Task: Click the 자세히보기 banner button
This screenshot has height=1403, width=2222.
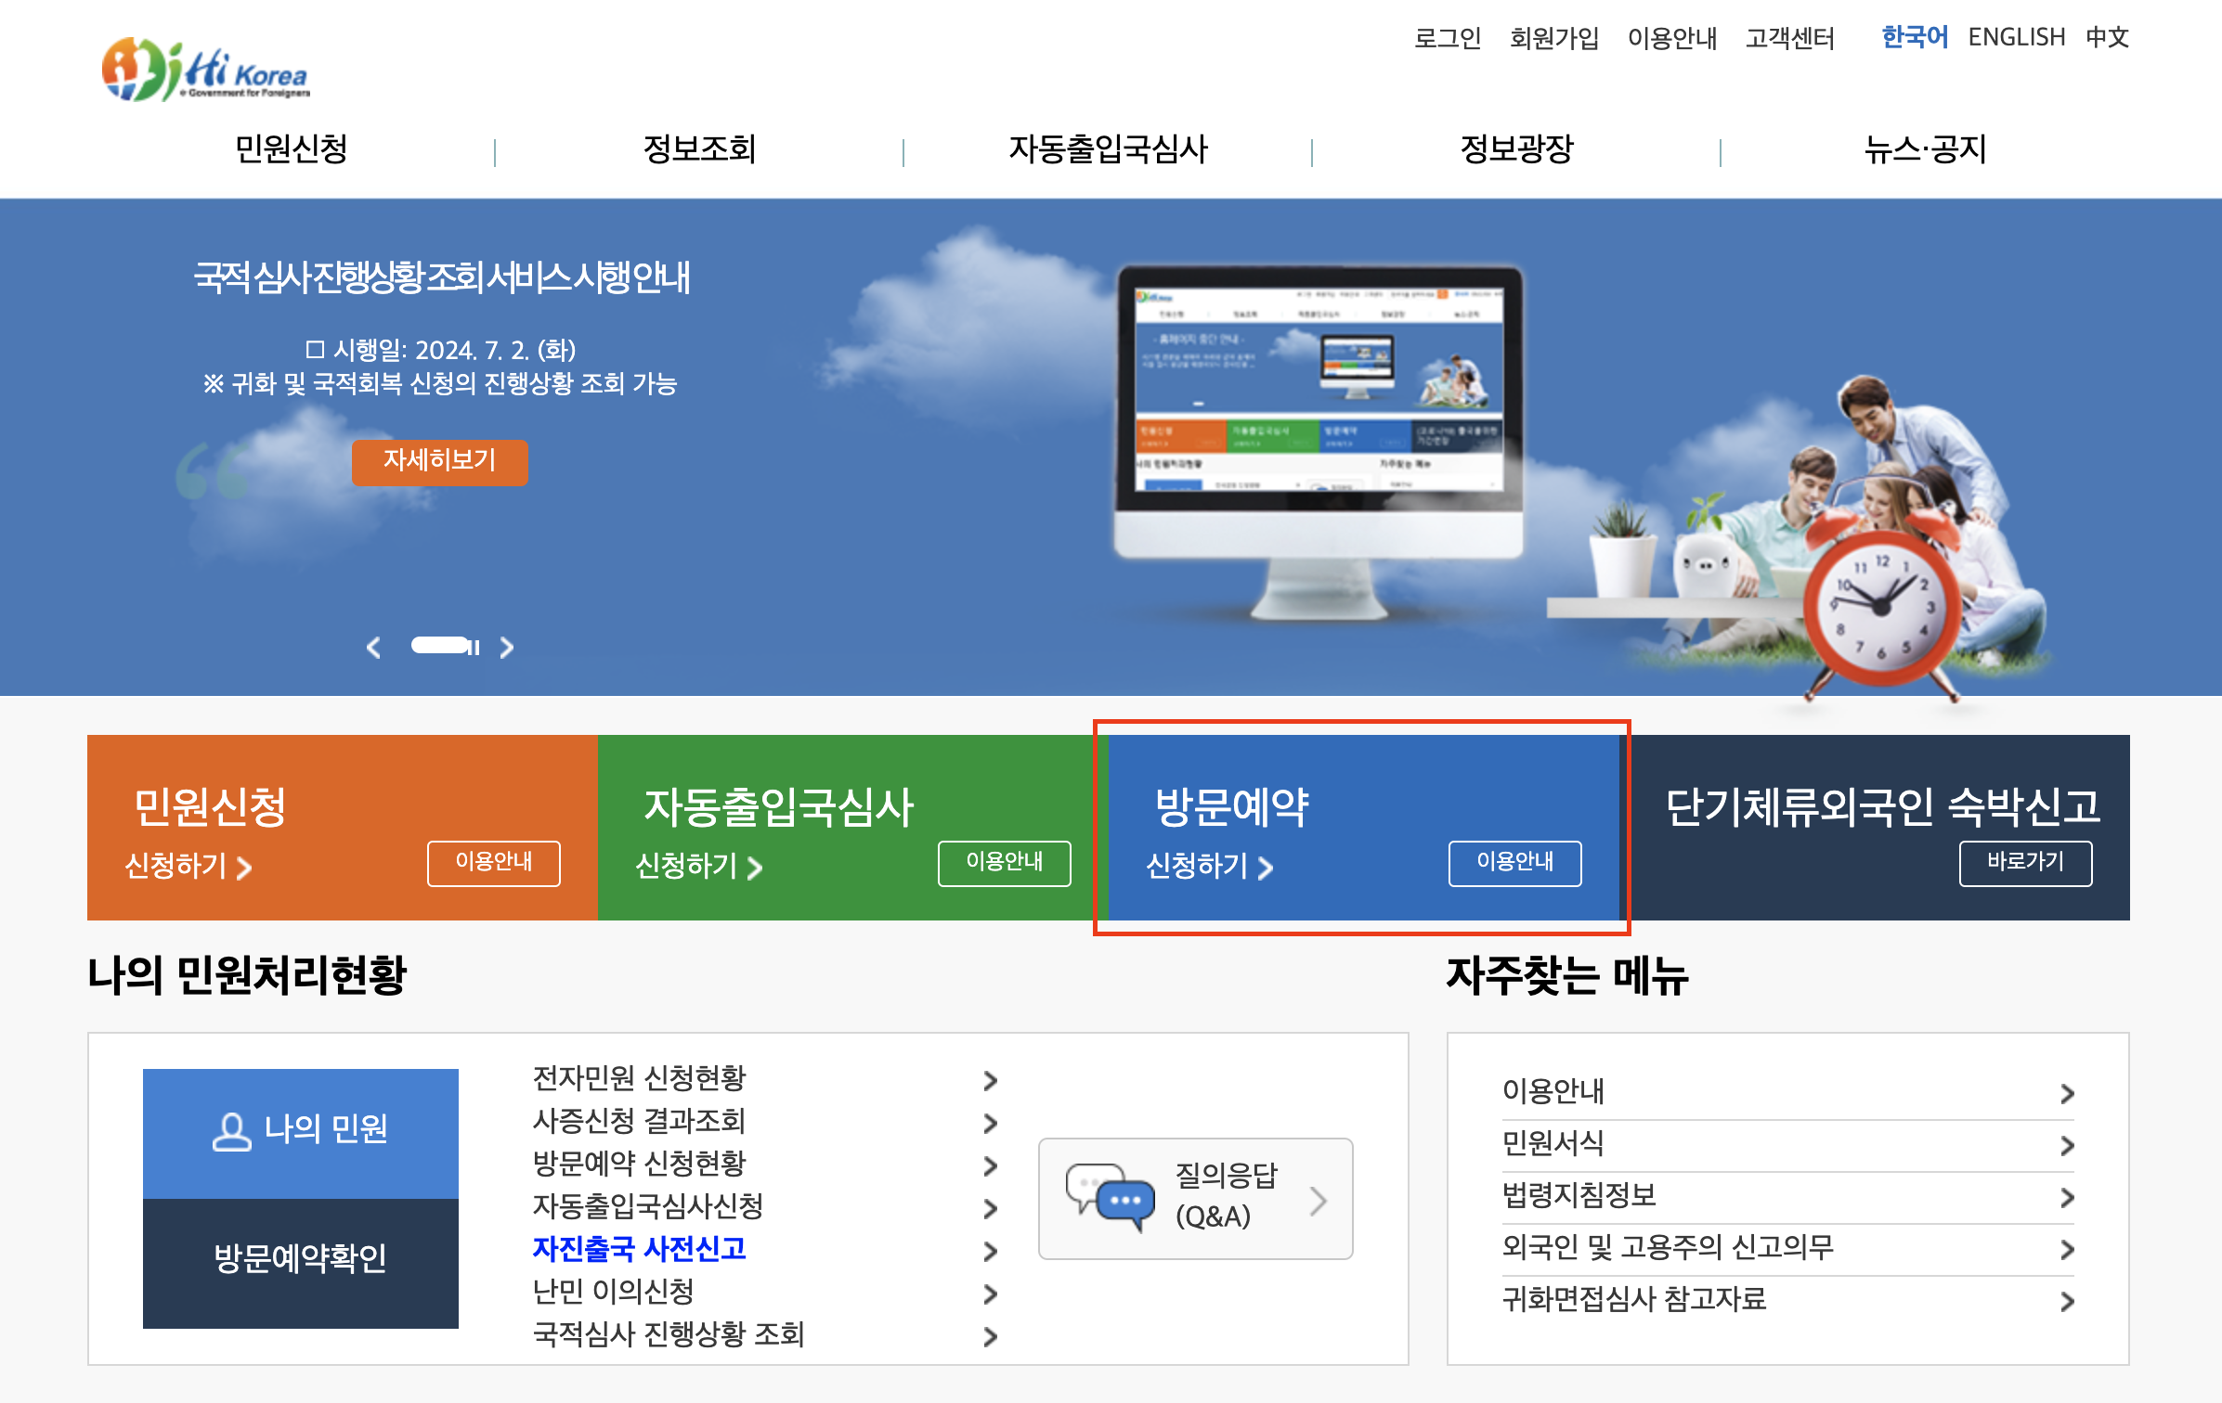Action: [x=439, y=461]
